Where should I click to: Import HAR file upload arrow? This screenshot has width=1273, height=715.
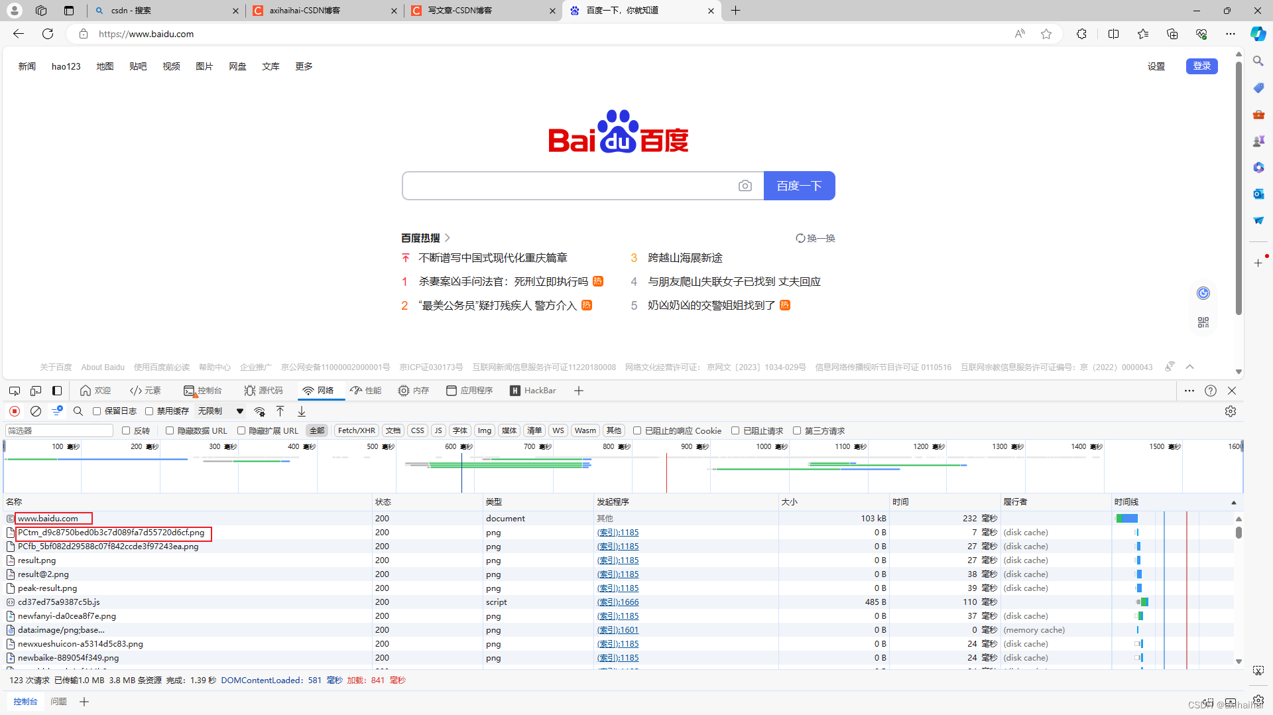tap(280, 411)
